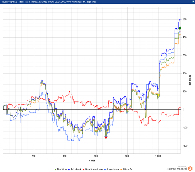Click the 500 value on y-axis
This screenshot has height=172, width=195.
tap(185, 19)
